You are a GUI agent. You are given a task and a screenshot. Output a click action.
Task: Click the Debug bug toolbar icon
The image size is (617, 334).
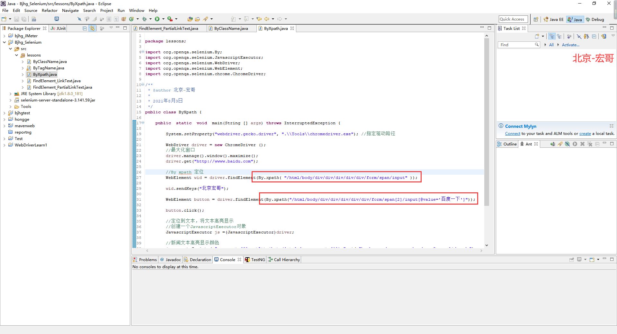click(145, 19)
